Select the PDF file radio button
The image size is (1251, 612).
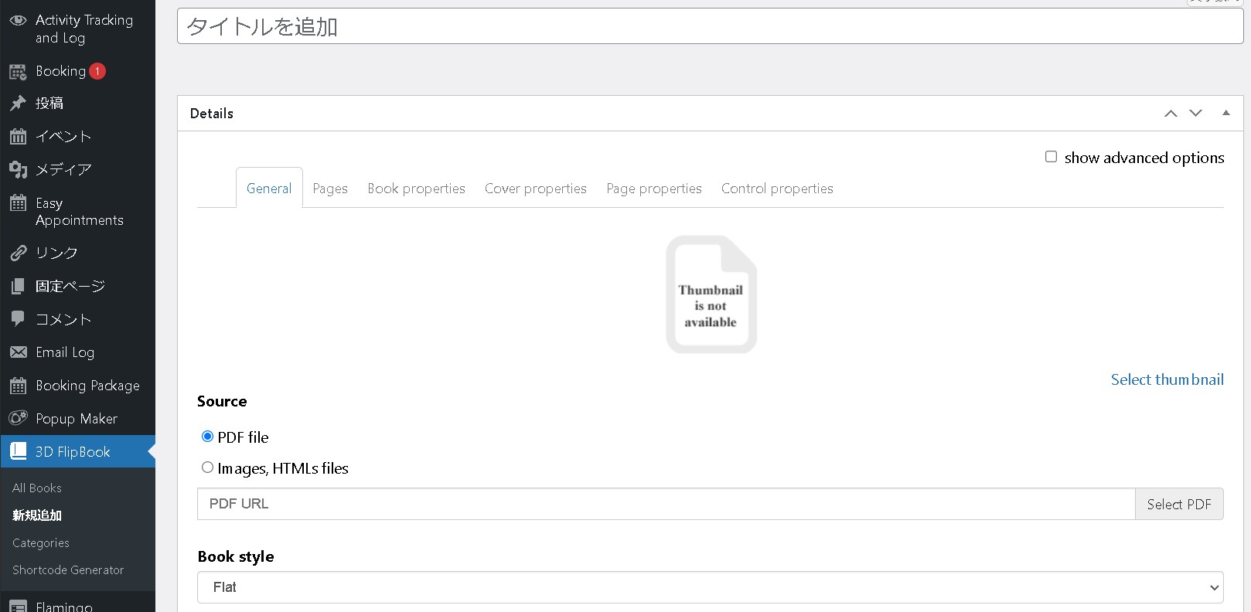[x=207, y=437]
